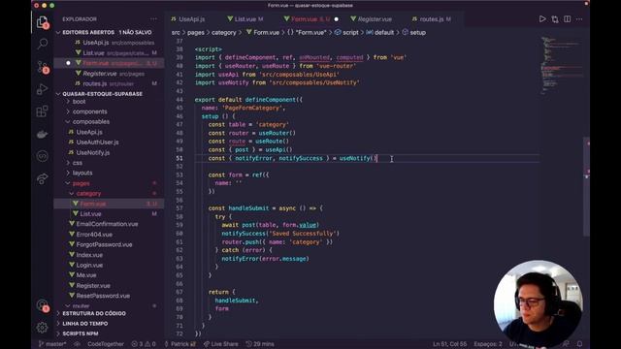This screenshot has width=621, height=349.
Task: Click errors and warnings count in status bar
Action: click(144, 344)
